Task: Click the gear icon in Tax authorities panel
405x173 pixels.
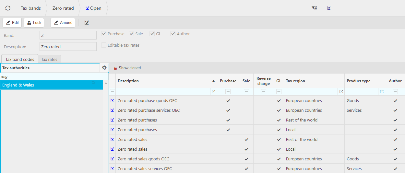Action: point(104,68)
